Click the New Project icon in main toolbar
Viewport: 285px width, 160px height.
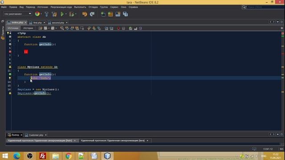coord(110,14)
